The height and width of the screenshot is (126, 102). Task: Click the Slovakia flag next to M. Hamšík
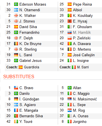[x=70, y=32]
